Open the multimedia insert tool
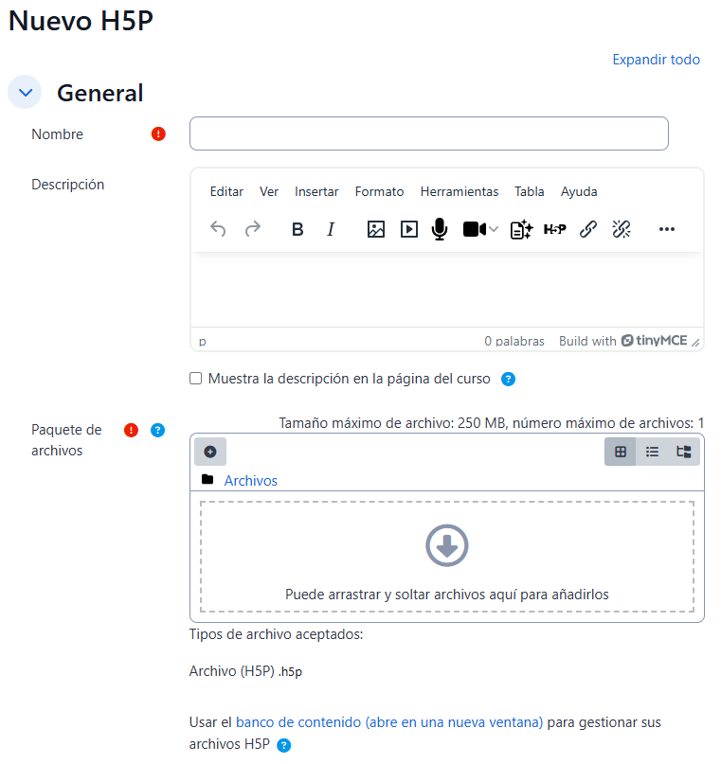This screenshot has width=721, height=764. (x=408, y=229)
